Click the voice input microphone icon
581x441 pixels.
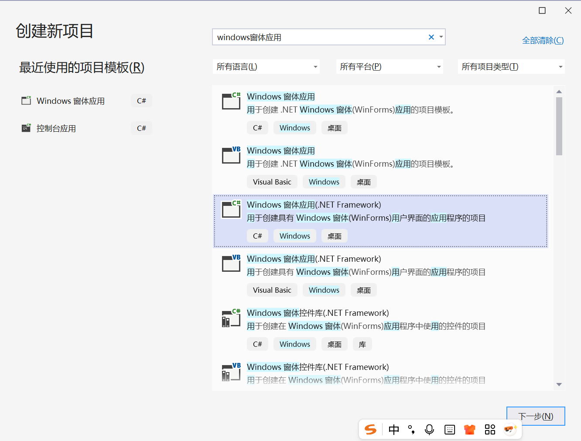(430, 430)
